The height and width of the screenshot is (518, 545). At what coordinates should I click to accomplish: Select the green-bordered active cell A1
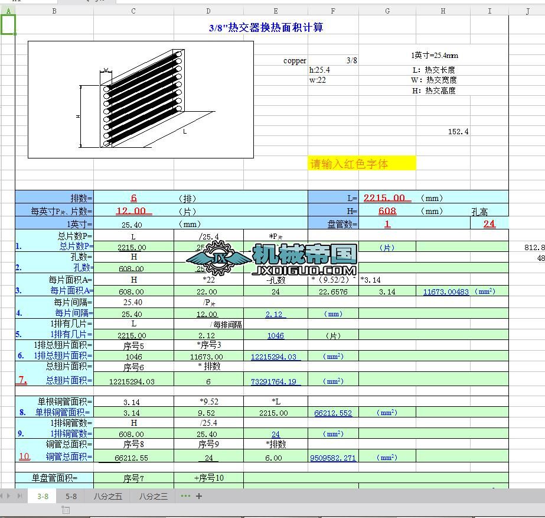click(x=8, y=24)
